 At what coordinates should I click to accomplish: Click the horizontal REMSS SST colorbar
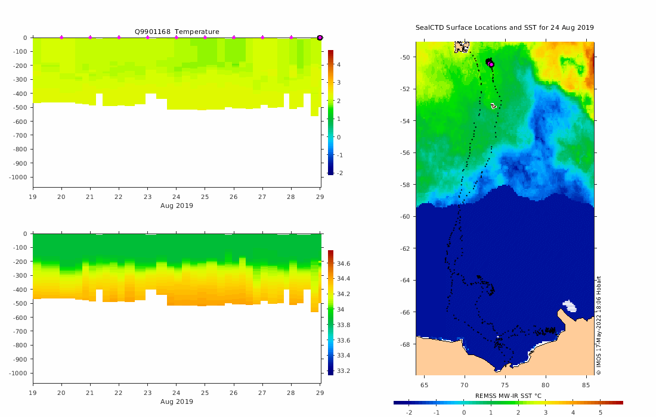tap(508, 403)
